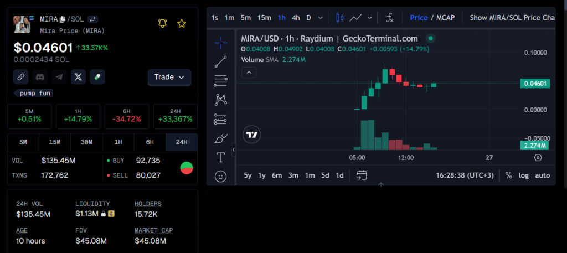Select the Fibonacci retracement tool

[220, 81]
